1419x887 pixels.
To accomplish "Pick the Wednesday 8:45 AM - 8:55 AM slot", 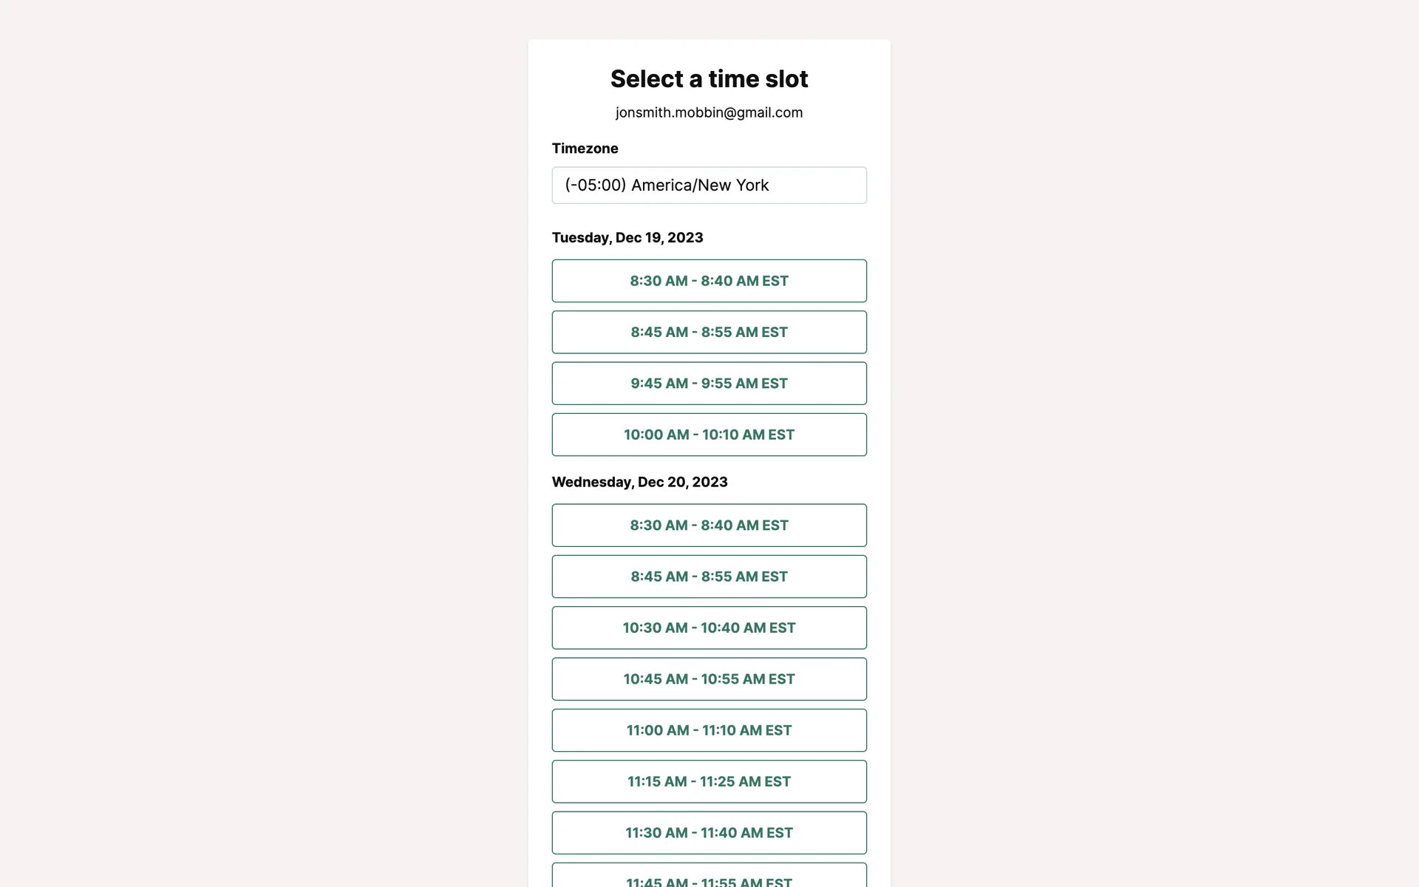I will (x=709, y=577).
